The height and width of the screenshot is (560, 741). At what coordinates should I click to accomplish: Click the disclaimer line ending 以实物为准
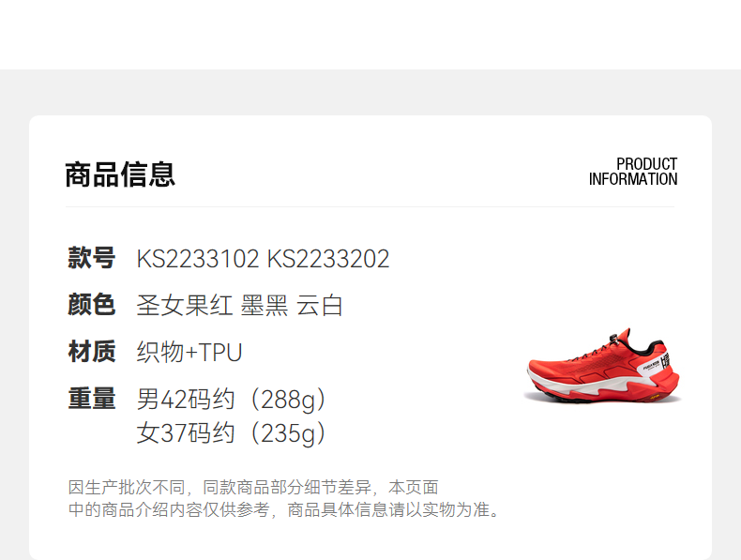(x=284, y=510)
